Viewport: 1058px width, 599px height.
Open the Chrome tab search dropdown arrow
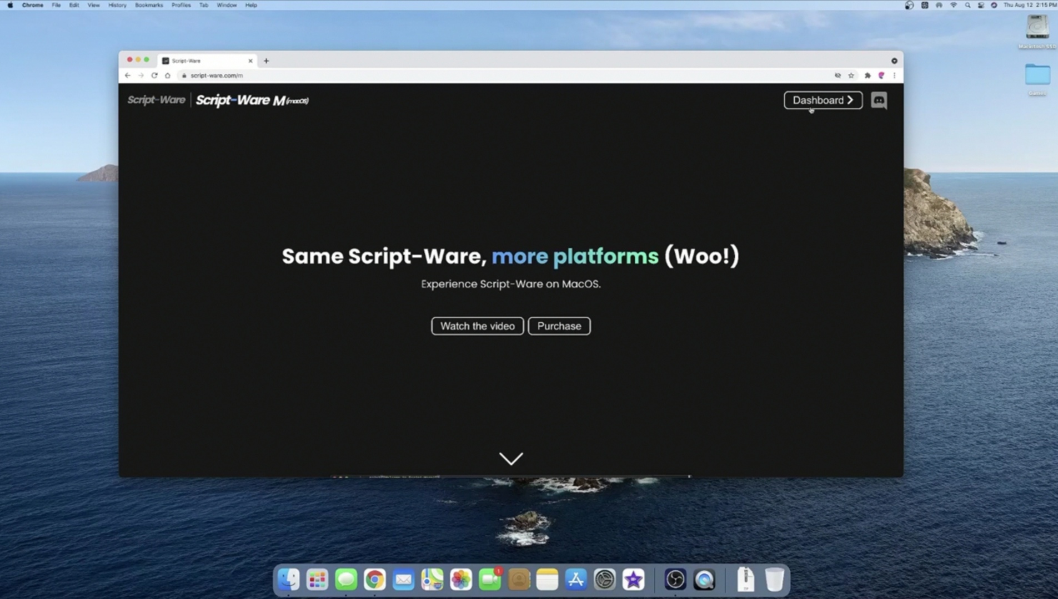(x=894, y=61)
